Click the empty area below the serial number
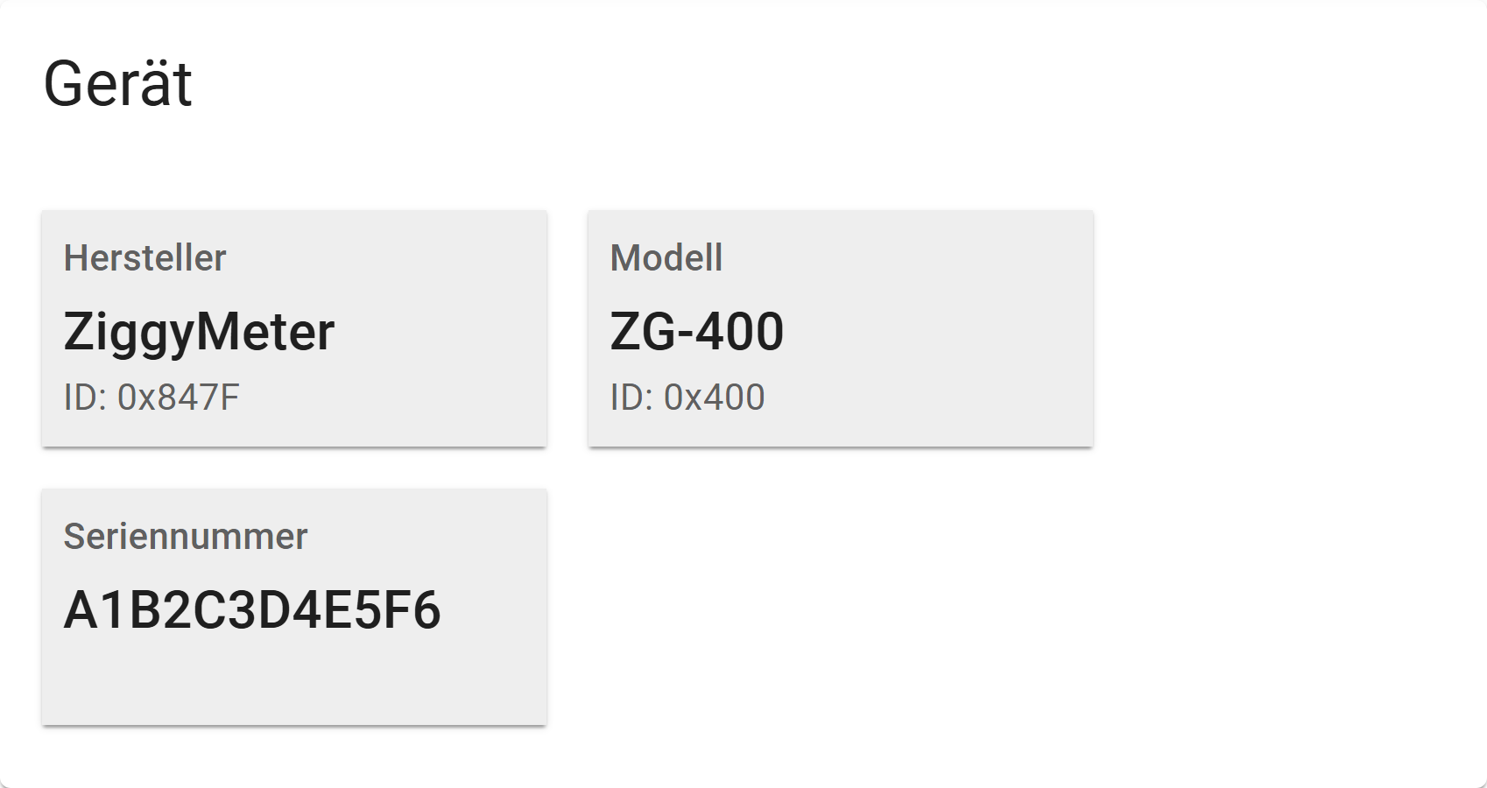 pyautogui.click(x=294, y=679)
